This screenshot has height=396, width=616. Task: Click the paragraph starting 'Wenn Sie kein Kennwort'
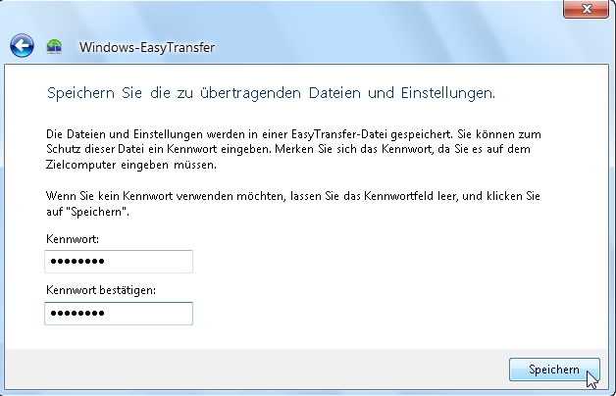(x=293, y=203)
